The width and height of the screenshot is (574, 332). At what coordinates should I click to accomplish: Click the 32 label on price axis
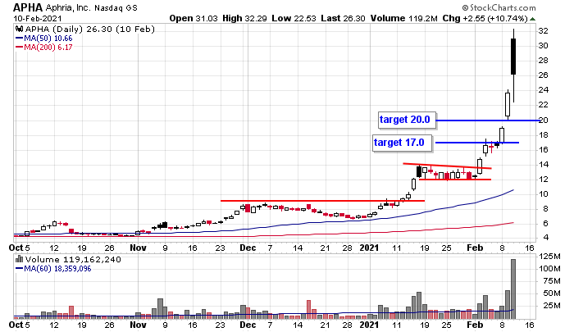(543, 31)
